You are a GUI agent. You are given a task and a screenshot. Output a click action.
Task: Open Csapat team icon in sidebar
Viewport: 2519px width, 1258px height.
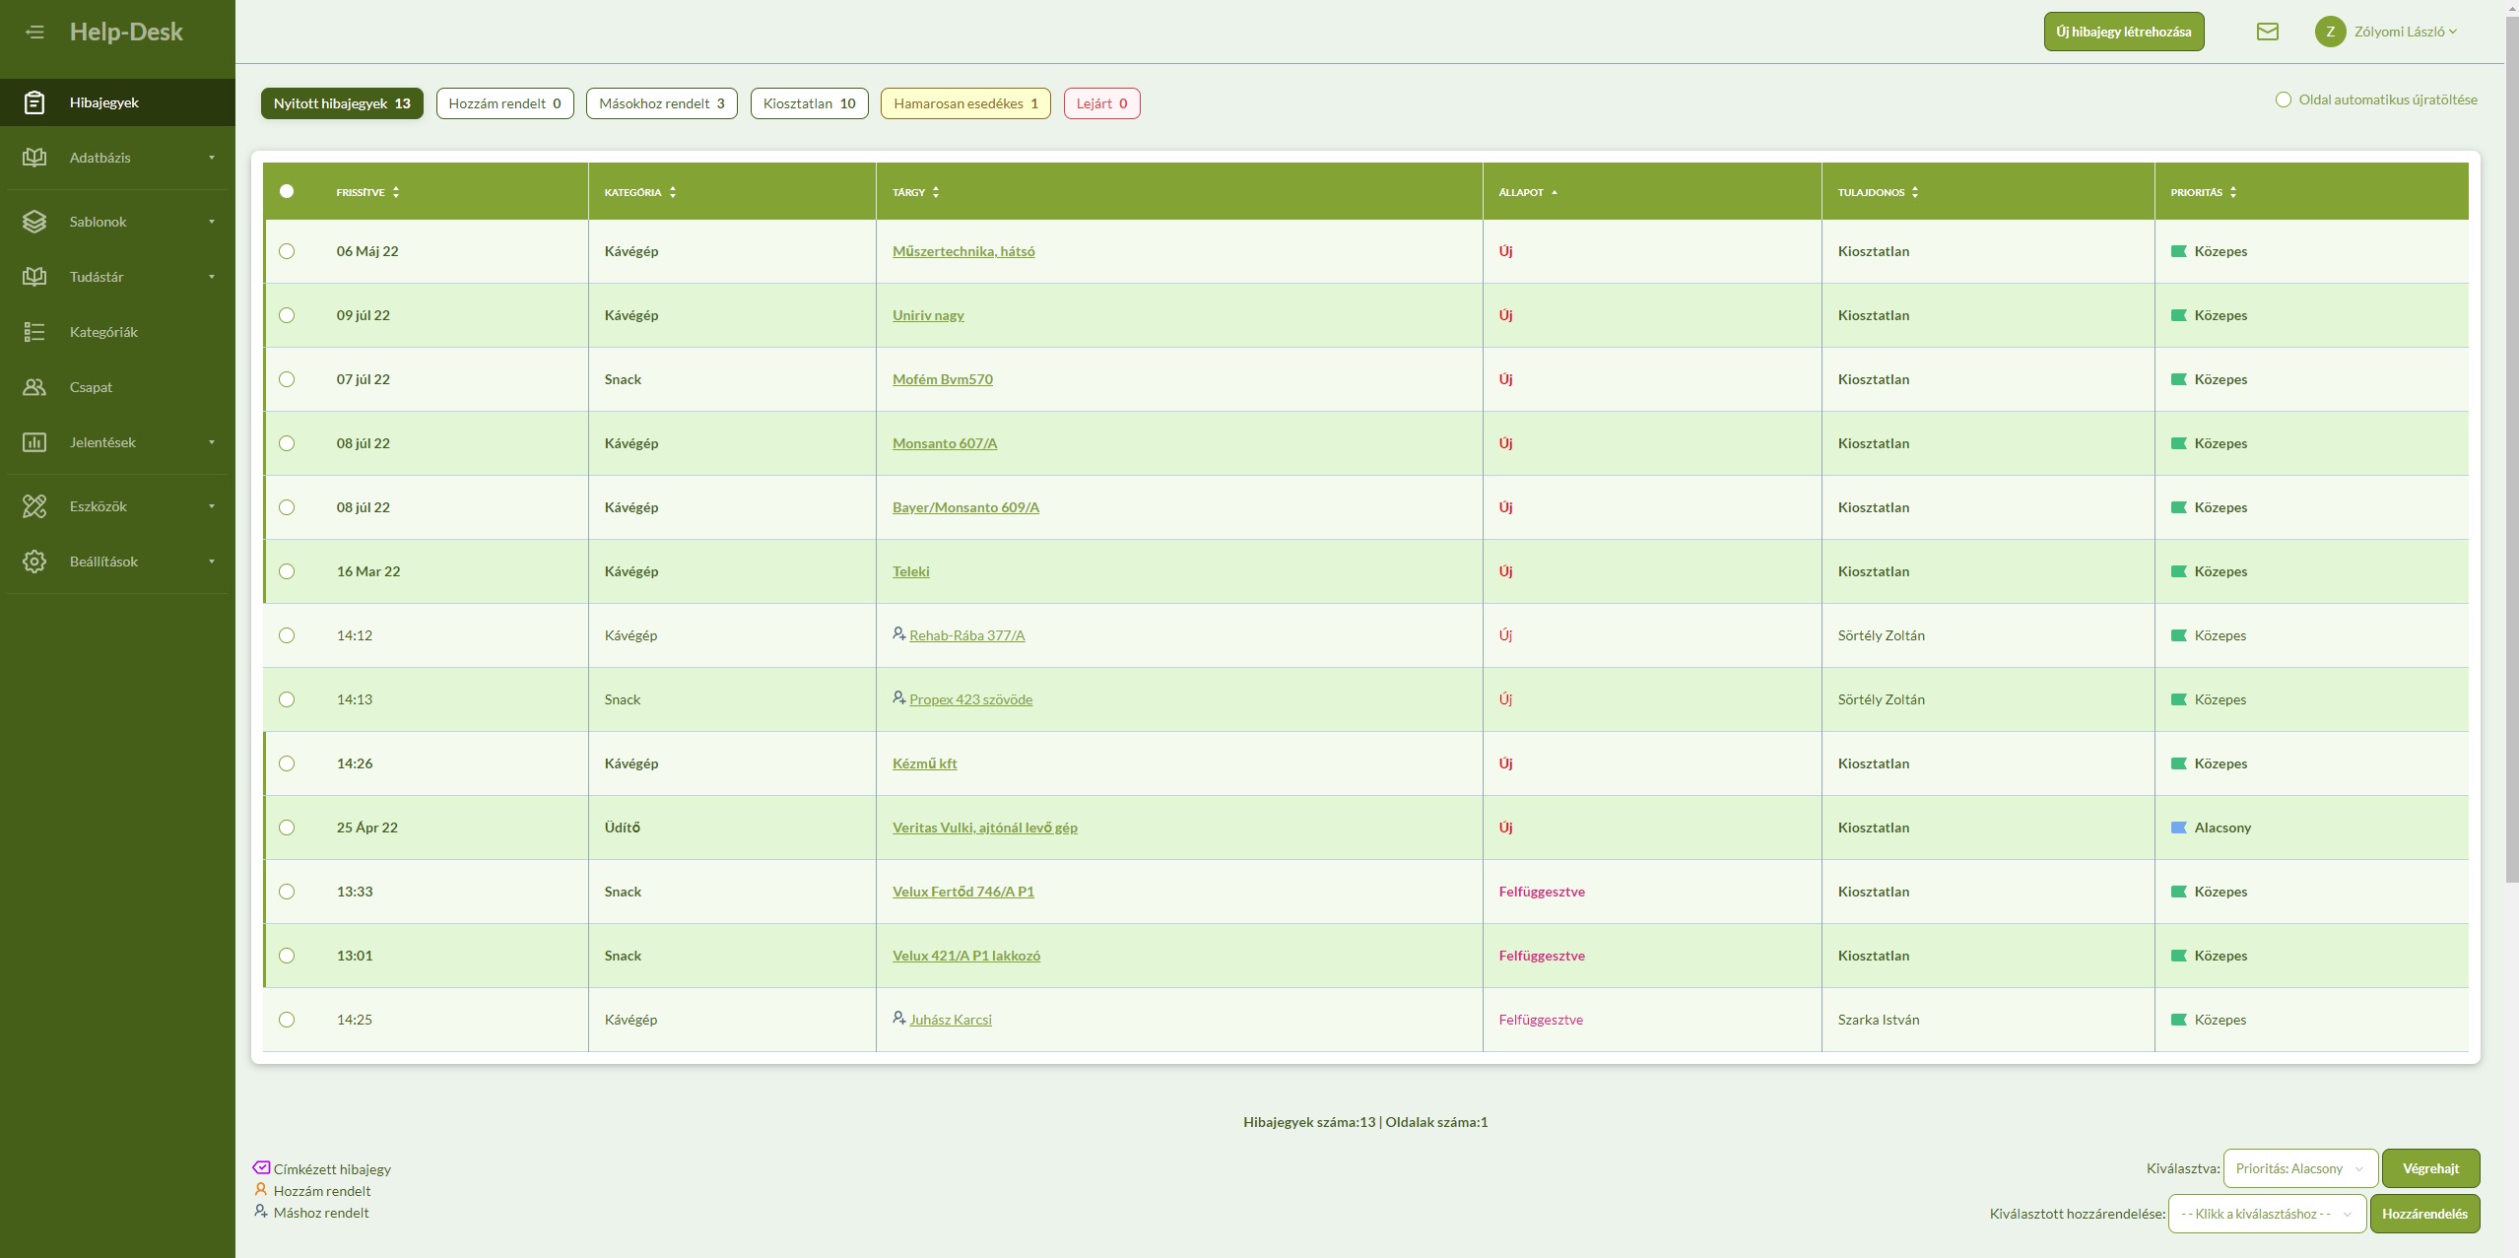click(34, 387)
